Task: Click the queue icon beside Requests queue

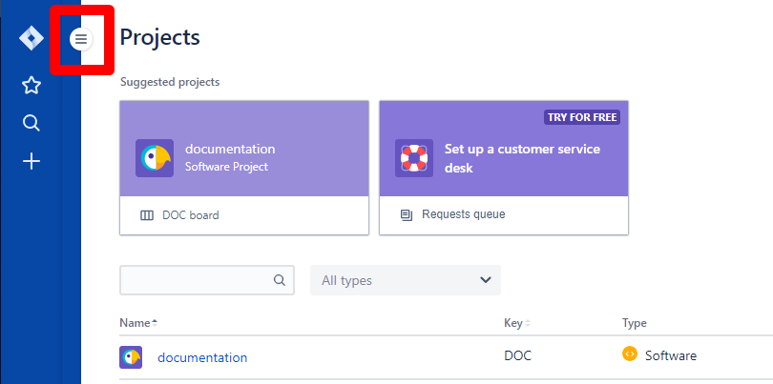Action: pos(406,215)
